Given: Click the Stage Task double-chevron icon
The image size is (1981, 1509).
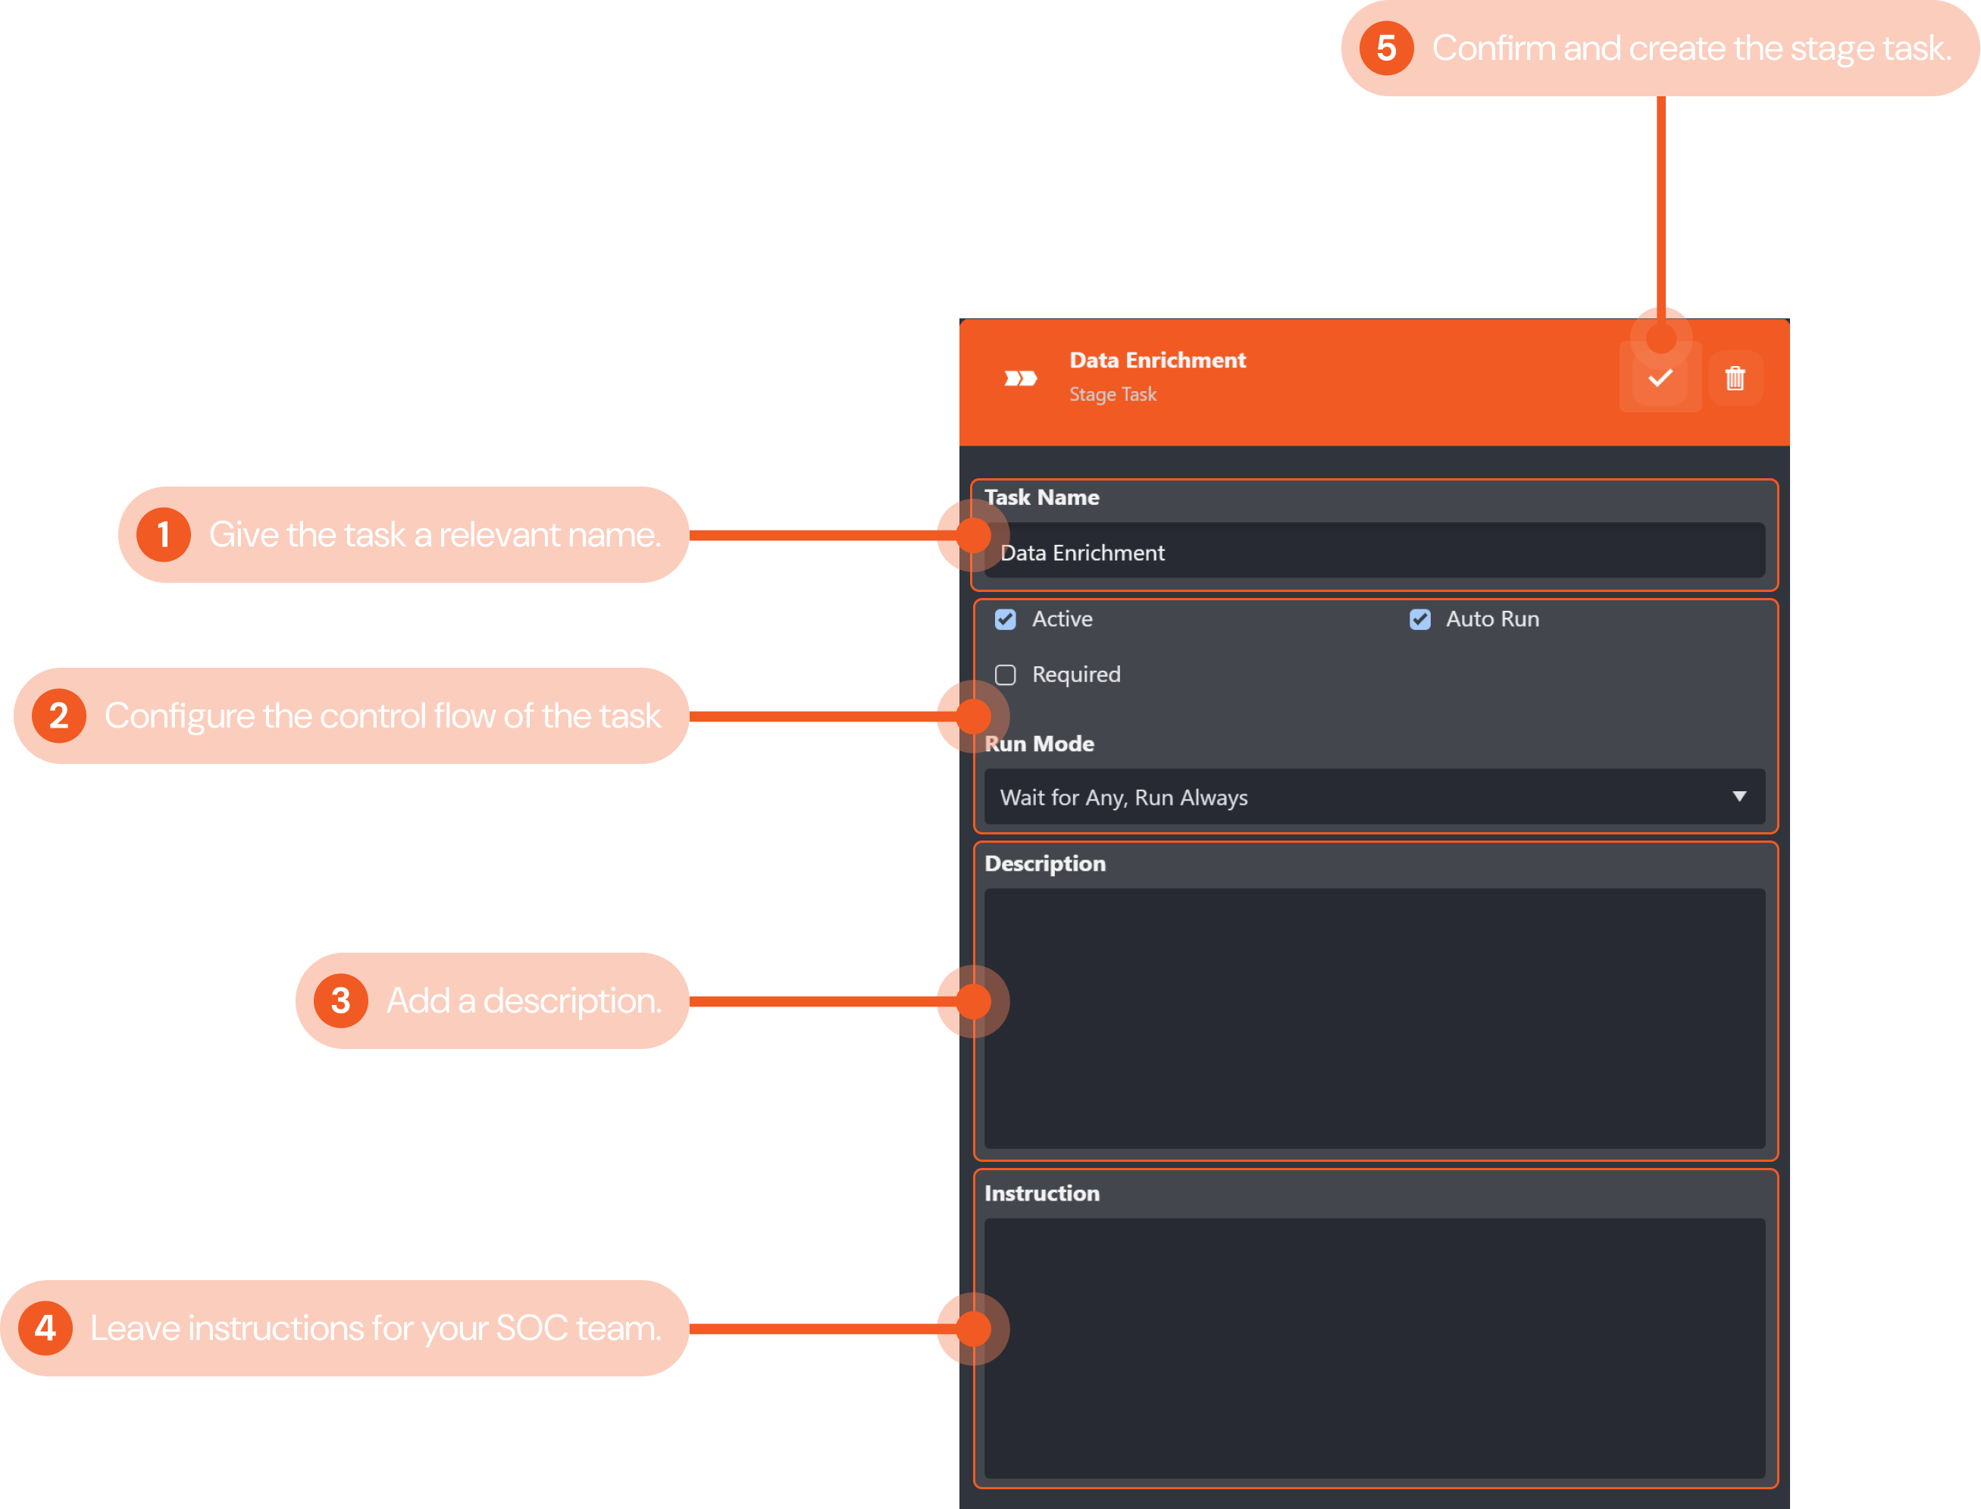Looking at the screenshot, I should [1020, 378].
